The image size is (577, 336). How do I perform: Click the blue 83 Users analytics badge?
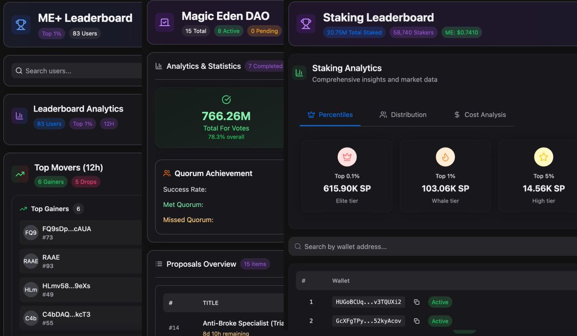49,124
